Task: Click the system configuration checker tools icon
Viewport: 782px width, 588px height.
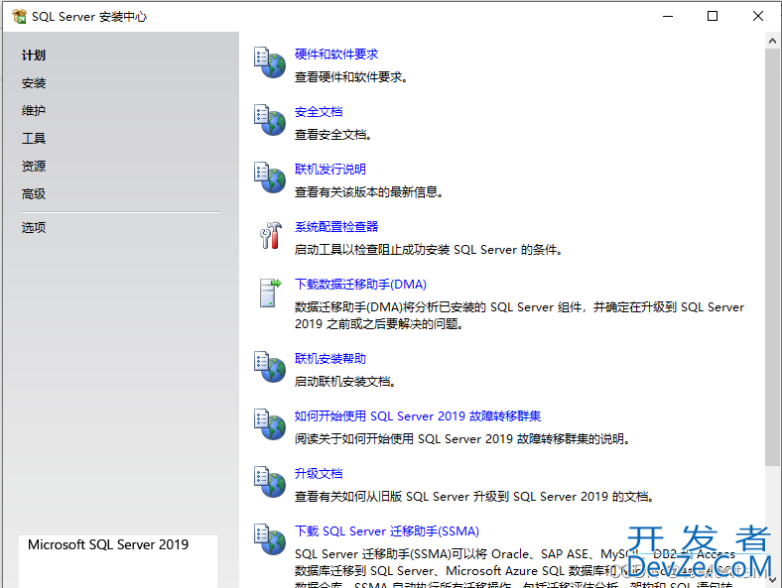Action: tap(271, 235)
